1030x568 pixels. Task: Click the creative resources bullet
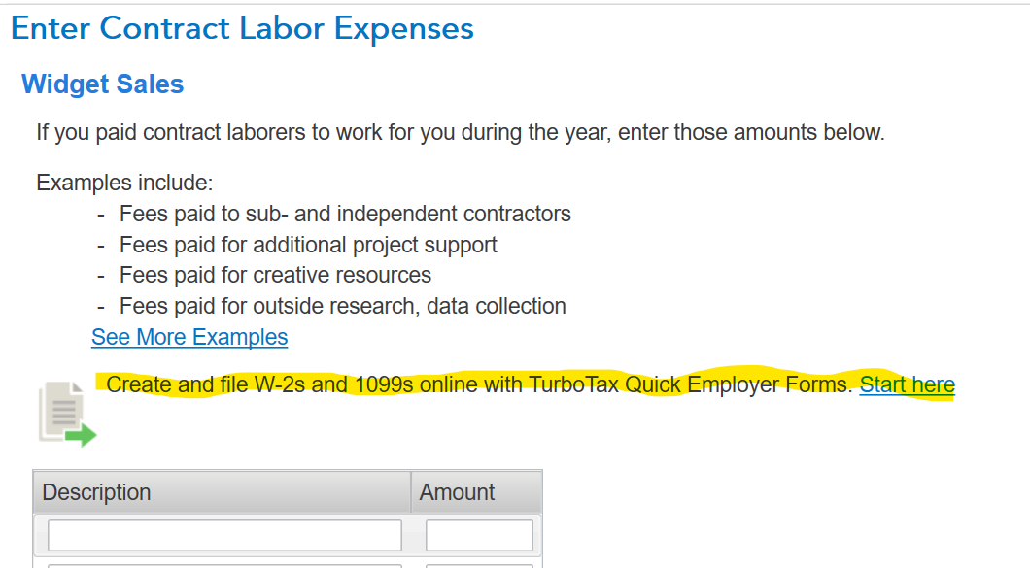pyautogui.click(x=275, y=275)
